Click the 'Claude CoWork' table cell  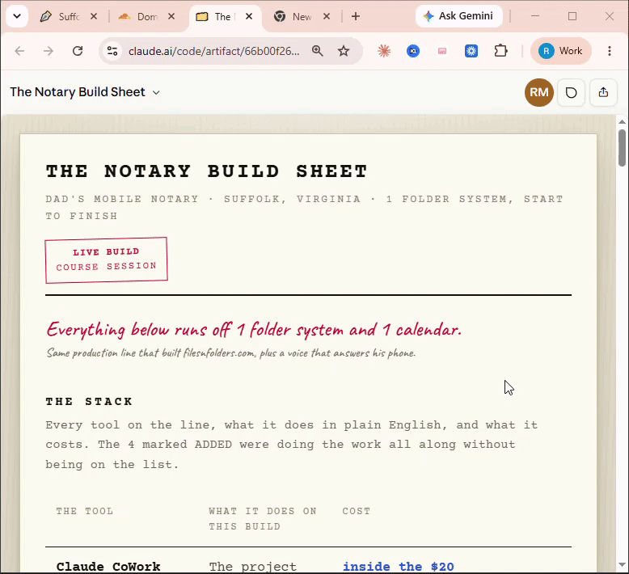108,567
